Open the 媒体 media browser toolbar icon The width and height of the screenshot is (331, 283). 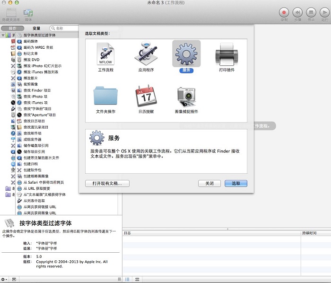click(x=28, y=15)
